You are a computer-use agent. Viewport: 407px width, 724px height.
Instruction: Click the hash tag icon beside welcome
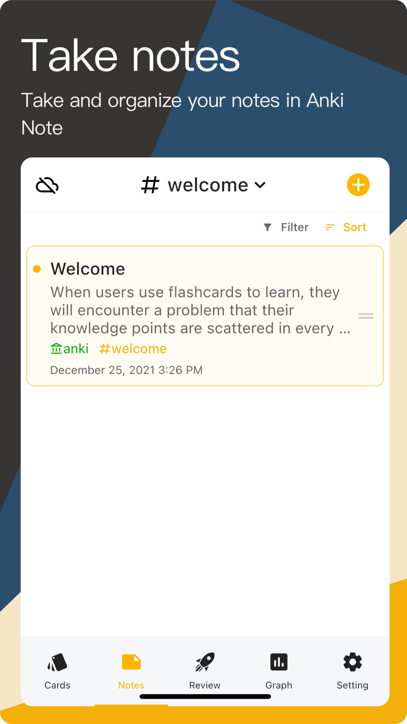[150, 185]
